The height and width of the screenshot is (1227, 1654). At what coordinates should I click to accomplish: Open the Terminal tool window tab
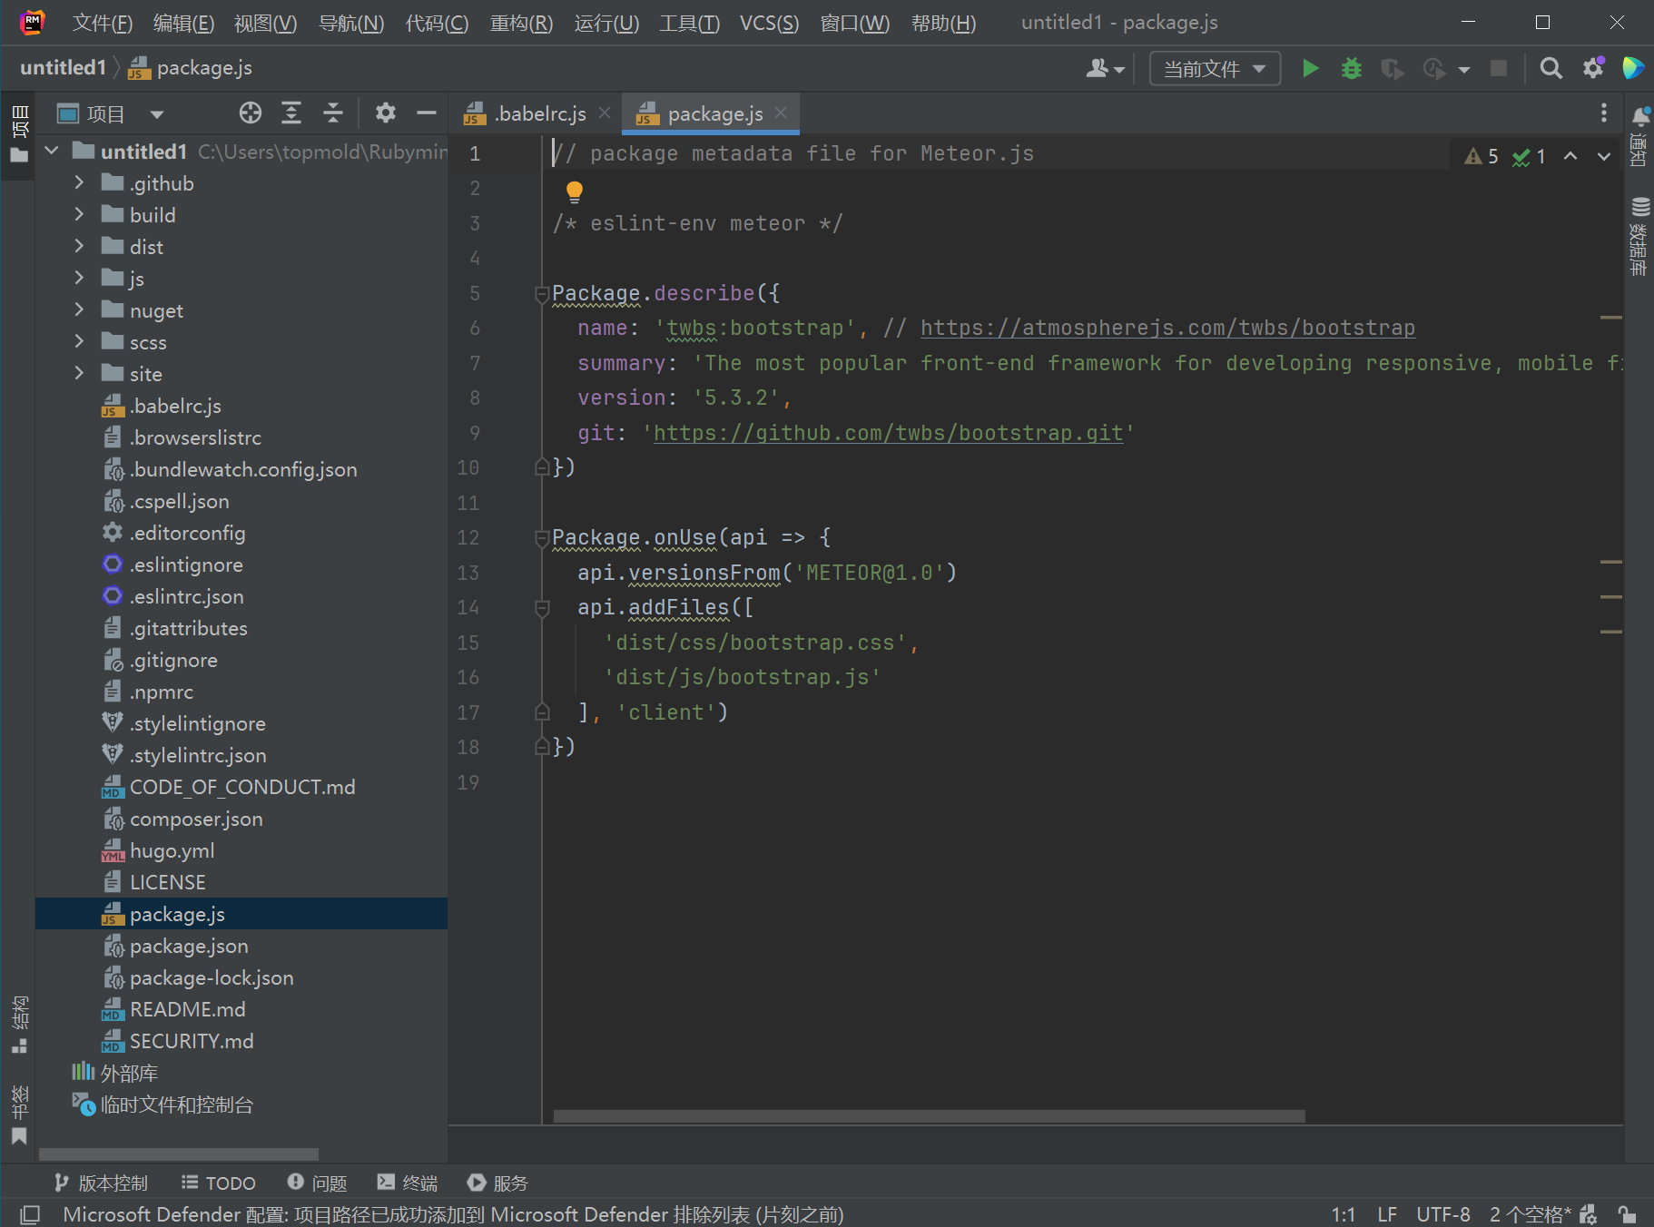[x=408, y=1183]
